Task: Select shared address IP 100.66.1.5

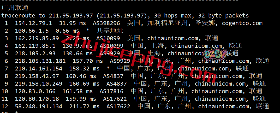Action: 32,31
